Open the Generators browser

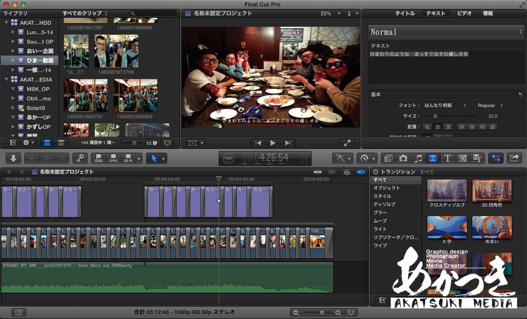tap(462, 158)
